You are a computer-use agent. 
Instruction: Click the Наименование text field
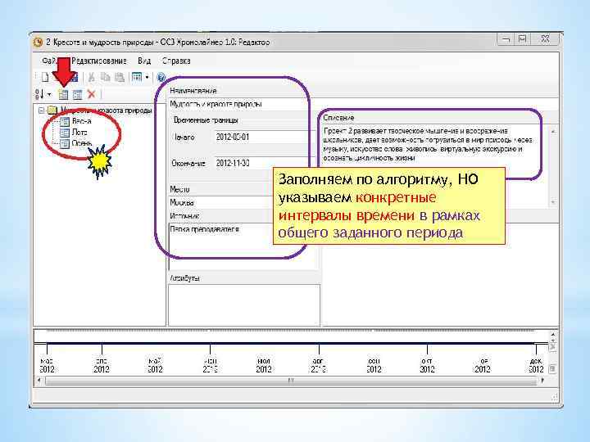pyautogui.click(x=243, y=104)
